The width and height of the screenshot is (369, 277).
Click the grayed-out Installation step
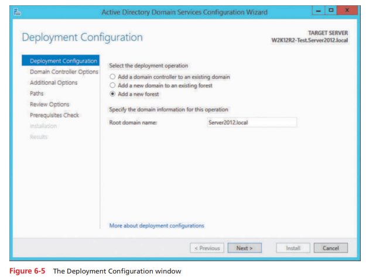click(43, 126)
